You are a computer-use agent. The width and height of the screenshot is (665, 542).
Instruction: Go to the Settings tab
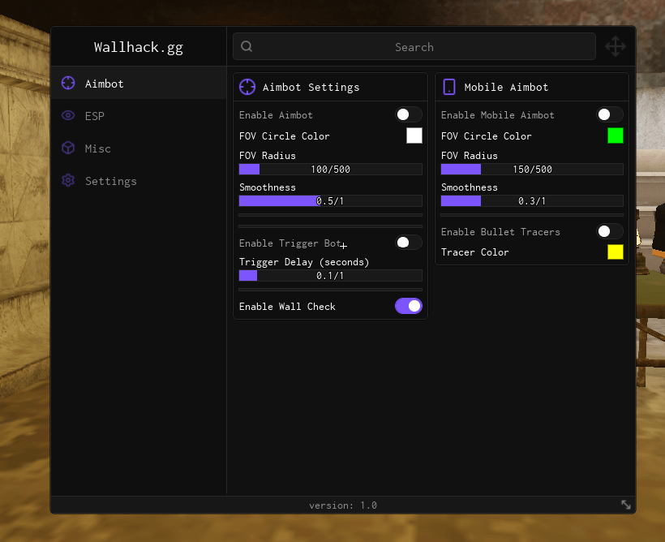[139, 181]
